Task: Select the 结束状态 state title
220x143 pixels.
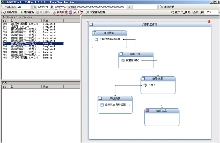Action: [x=162, y=111]
